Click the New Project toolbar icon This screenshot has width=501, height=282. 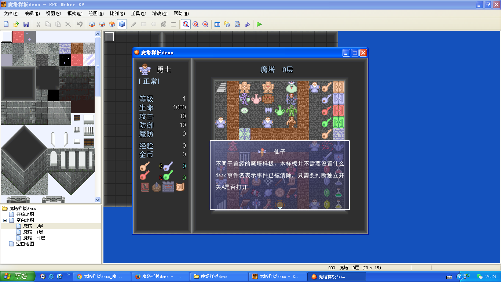(x=6, y=24)
